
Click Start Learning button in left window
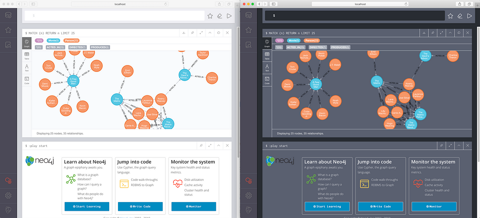point(86,206)
